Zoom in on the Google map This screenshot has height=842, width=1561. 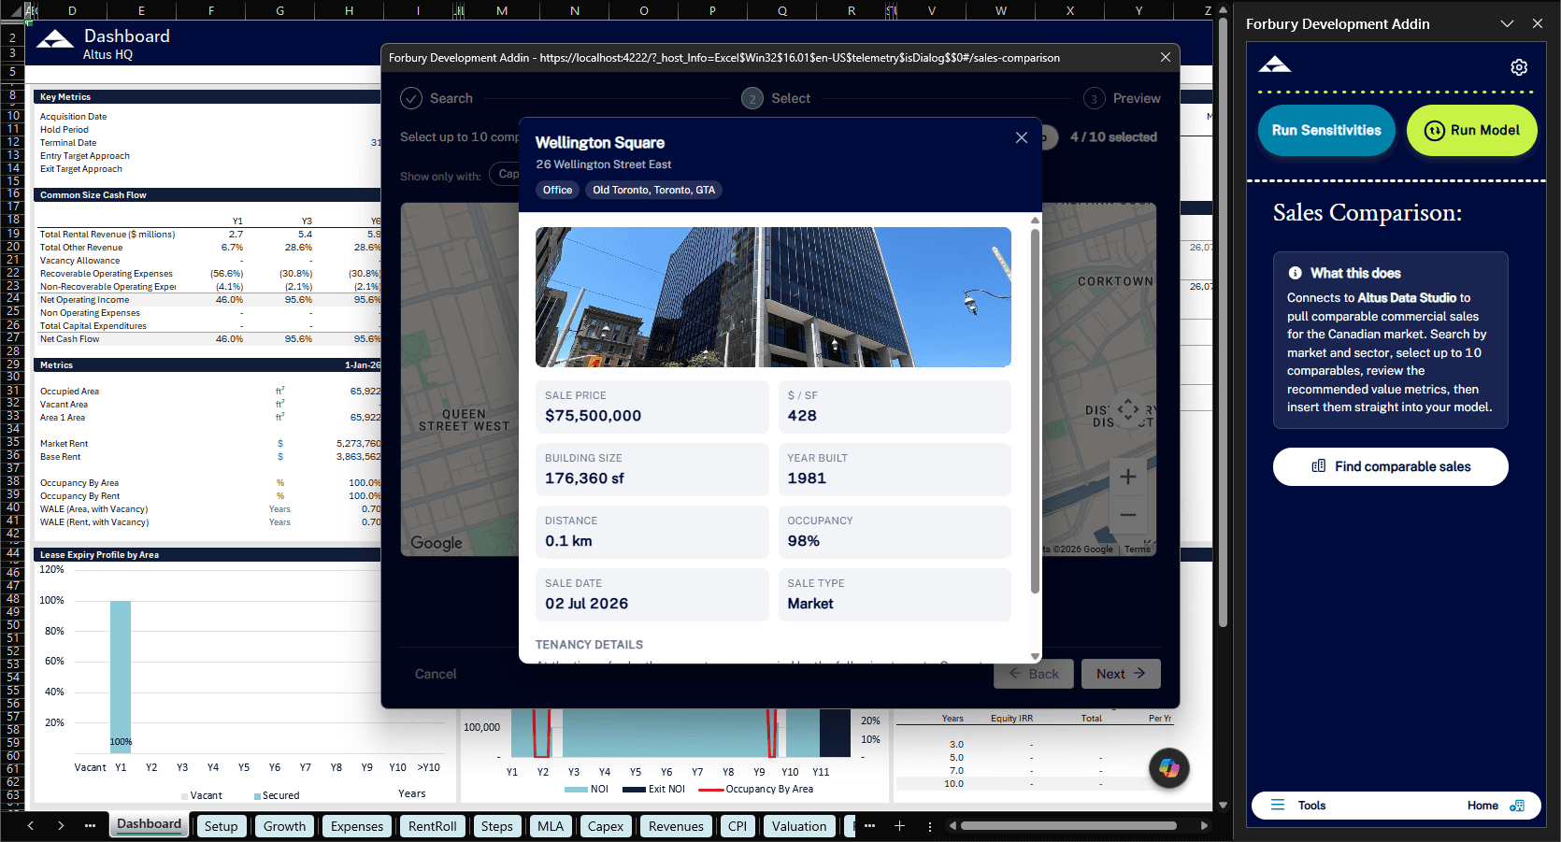point(1128,477)
